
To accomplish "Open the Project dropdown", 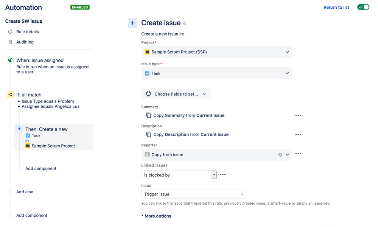I will pos(216,52).
